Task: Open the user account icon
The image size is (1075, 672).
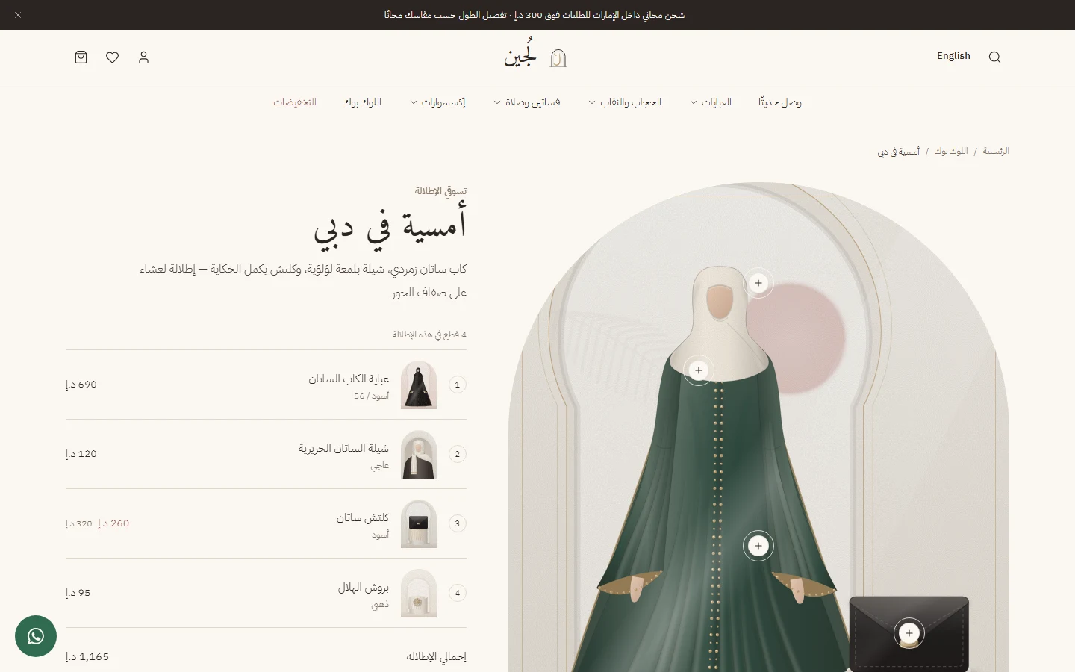Action: click(143, 57)
